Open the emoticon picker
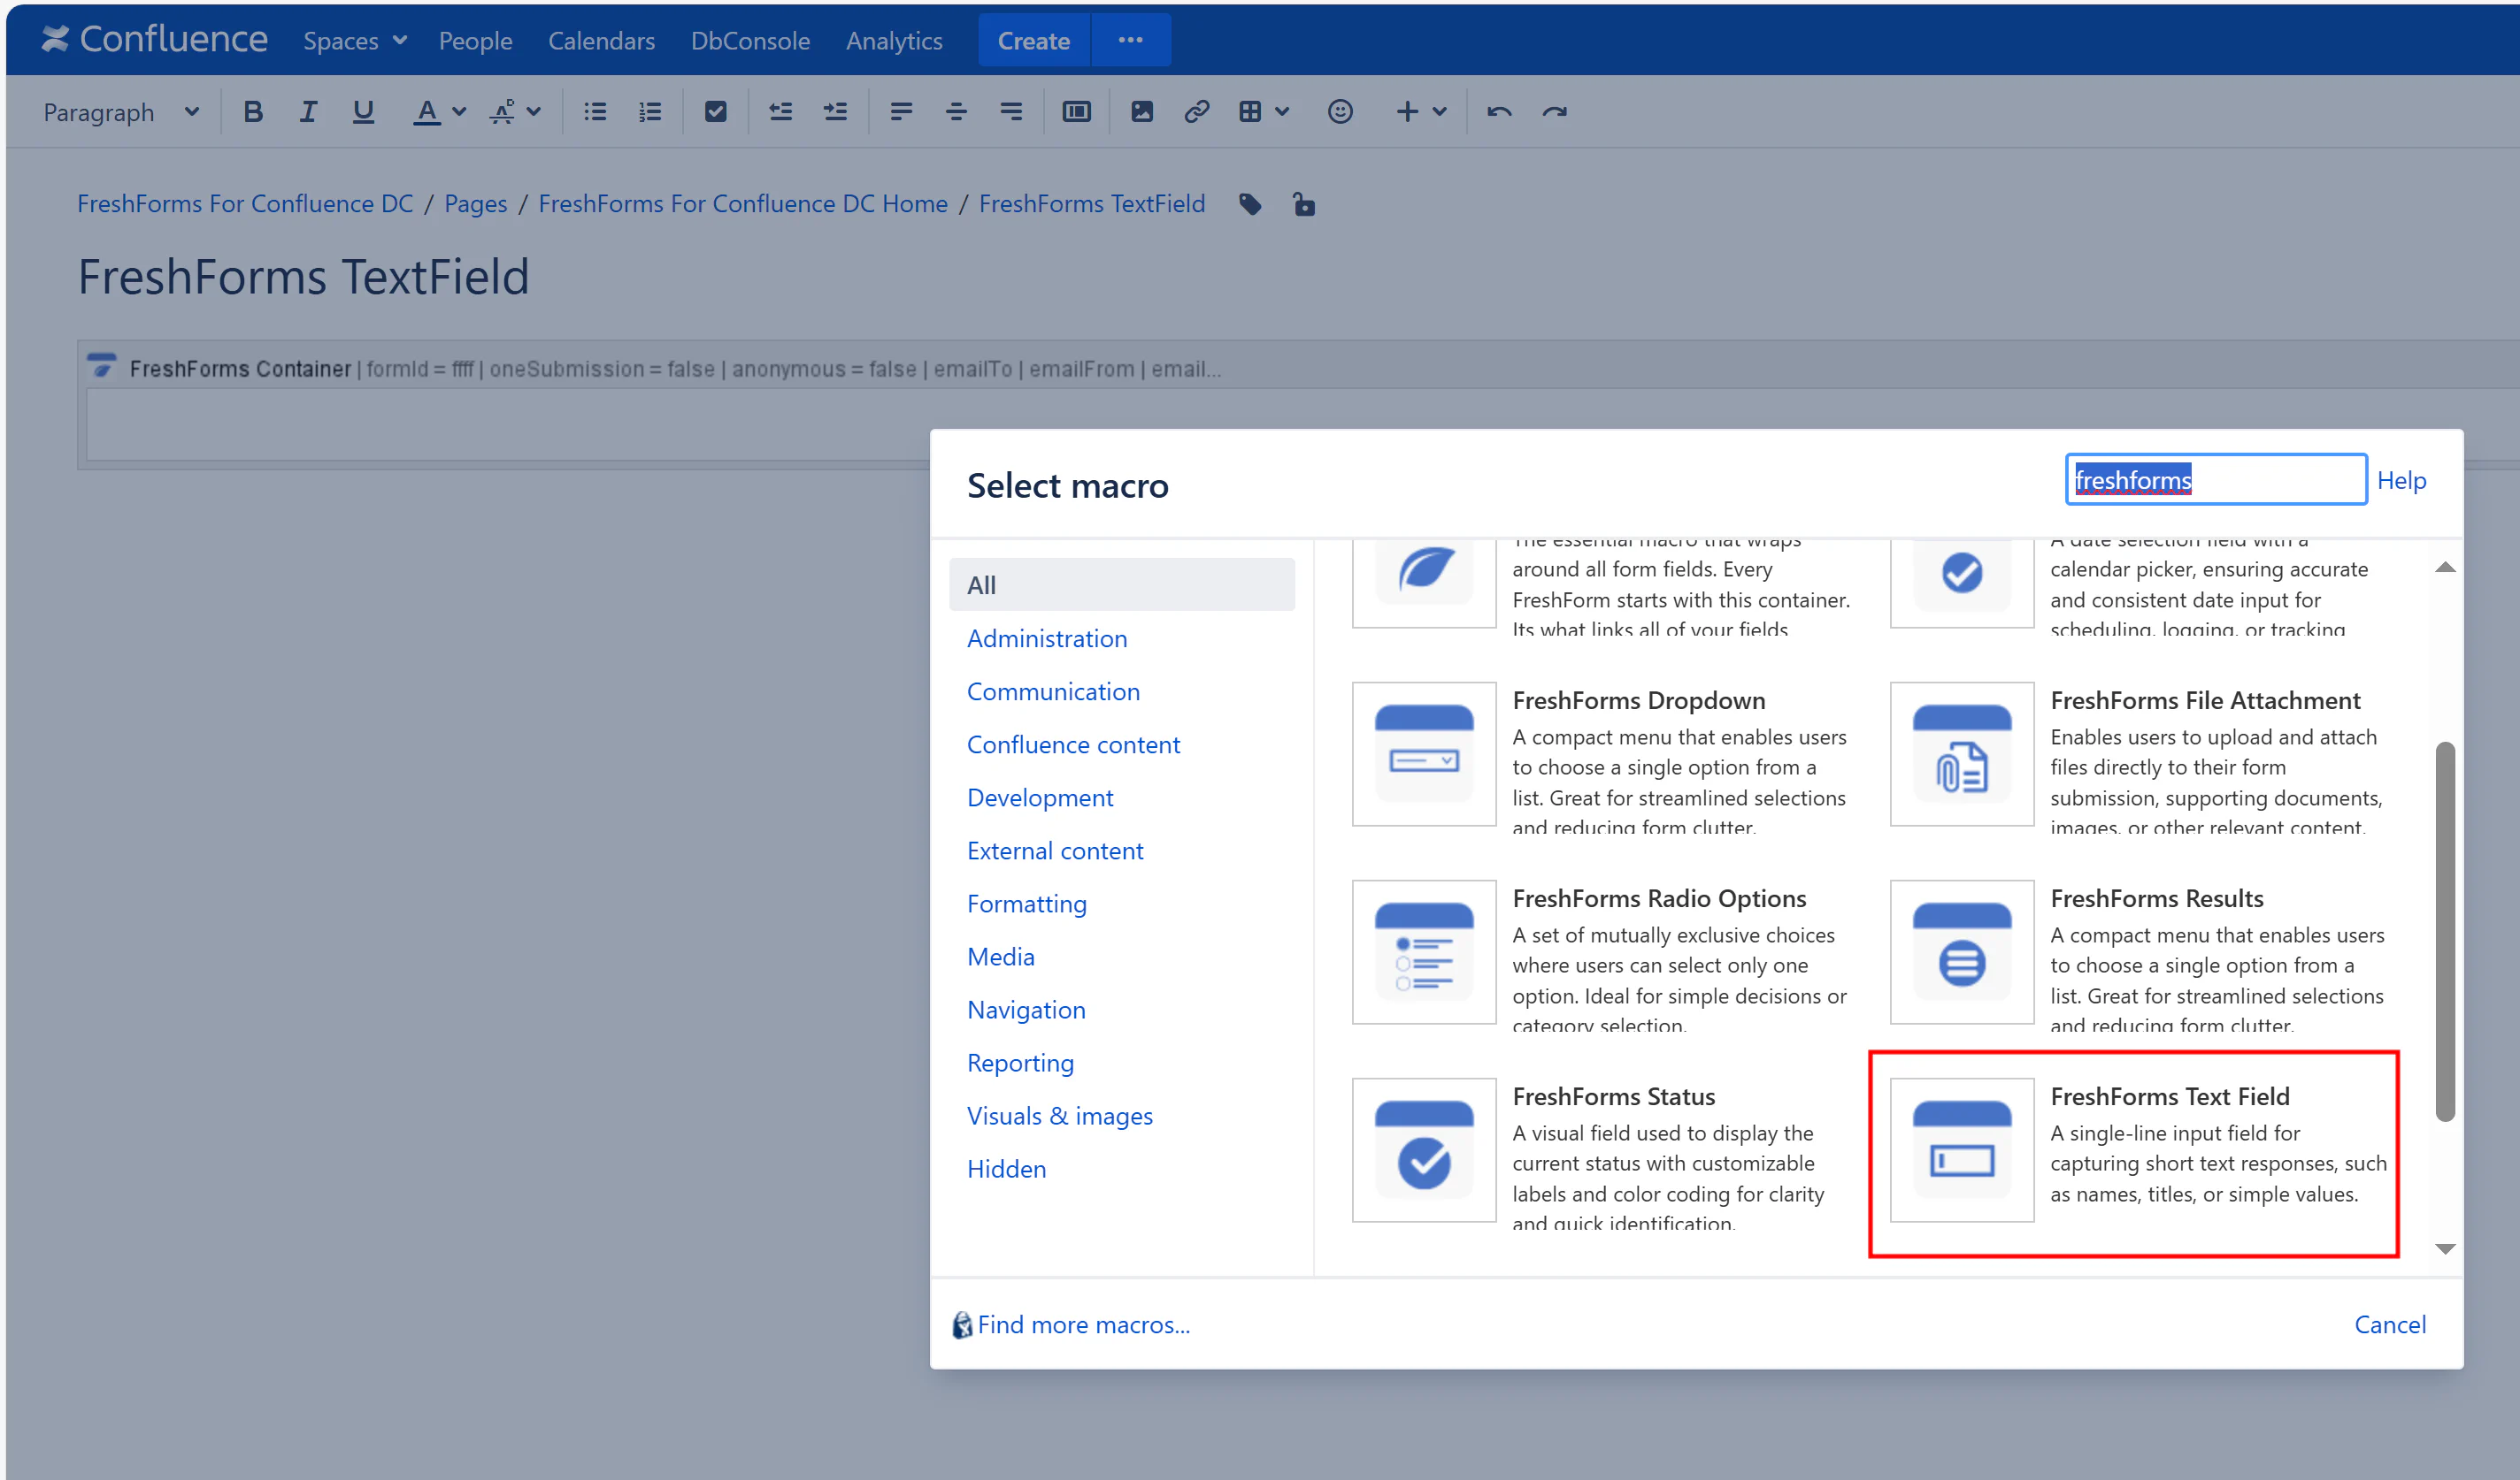The image size is (2520, 1480). click(x=1340, y=112)
